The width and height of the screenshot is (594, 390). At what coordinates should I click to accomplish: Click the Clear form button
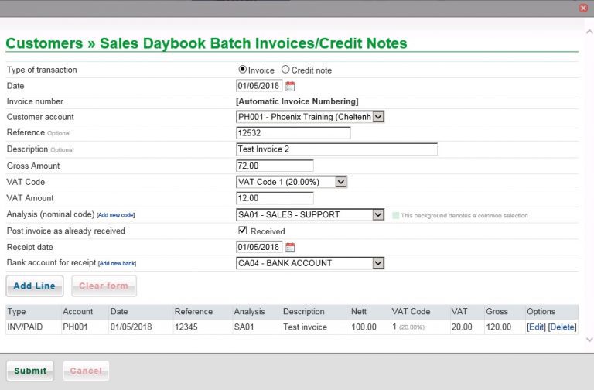click(104, 286)
